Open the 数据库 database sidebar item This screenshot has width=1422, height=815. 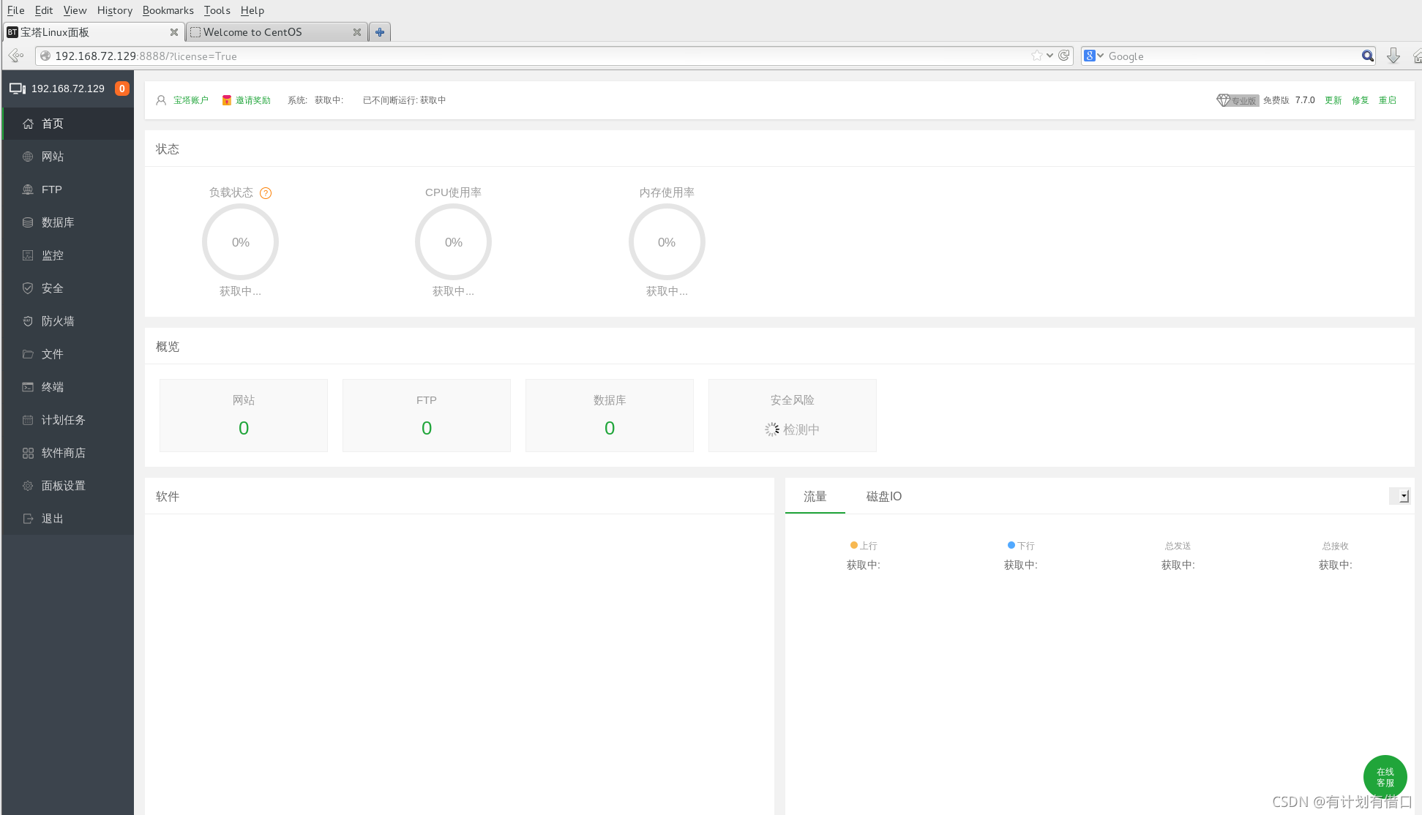point(57,222)
